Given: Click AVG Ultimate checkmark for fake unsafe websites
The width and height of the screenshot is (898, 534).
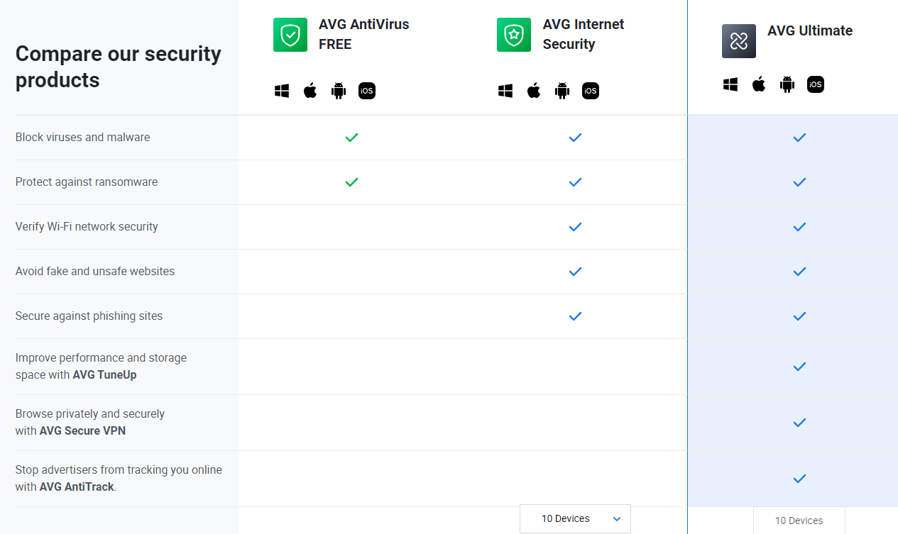Looking at the screenshot, I should [799, 272].
